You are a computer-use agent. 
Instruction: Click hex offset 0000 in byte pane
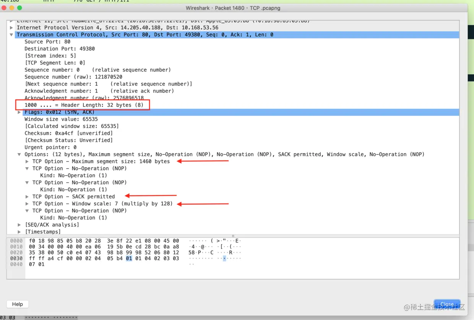click(x=16, y=241)
